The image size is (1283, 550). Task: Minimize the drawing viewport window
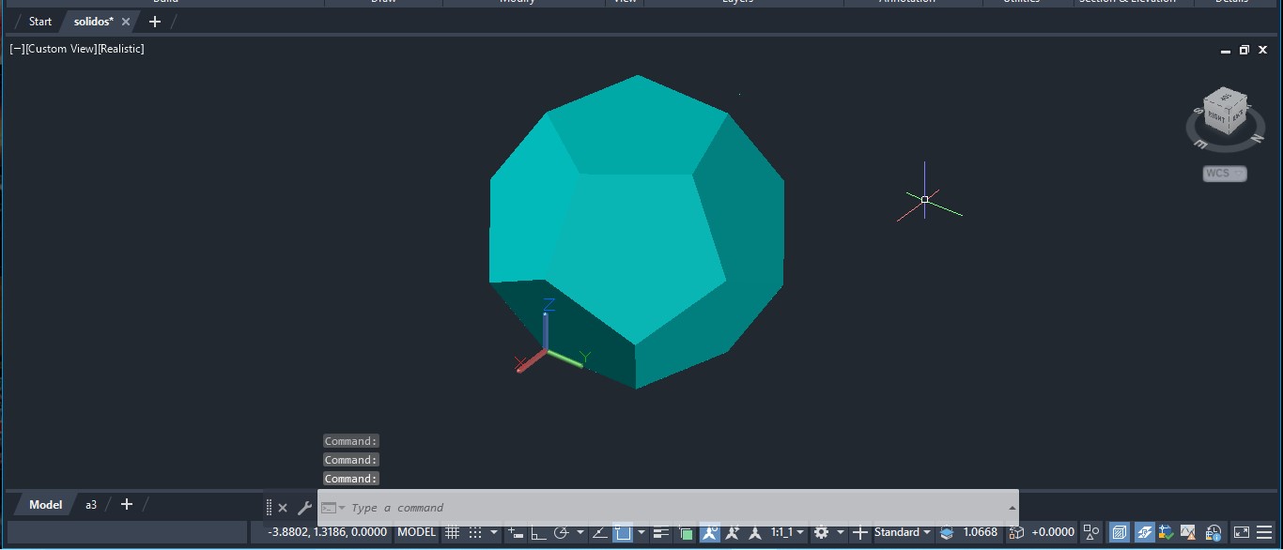pyautogui.click(x=1226, y=50)
